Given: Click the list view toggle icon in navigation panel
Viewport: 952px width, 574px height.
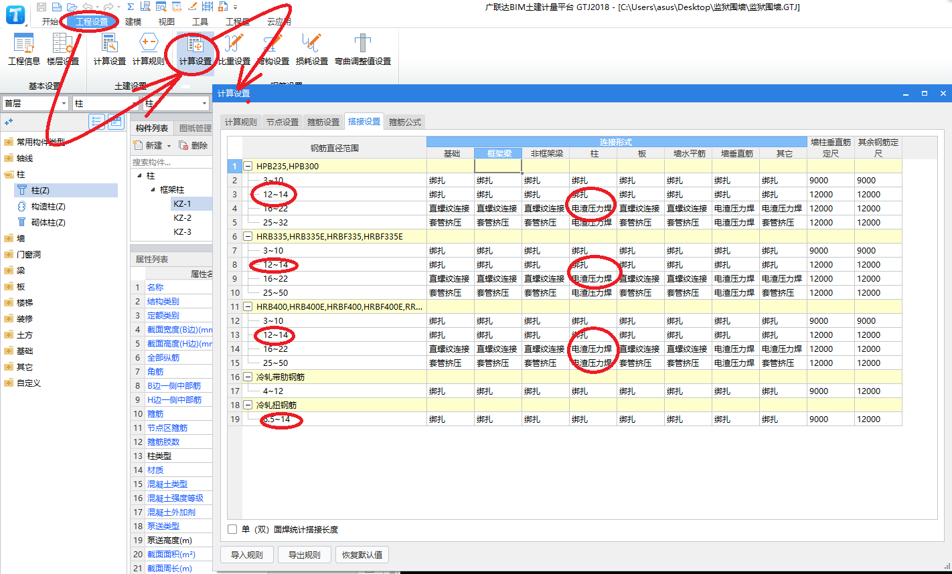Looking at the screenshot, I should [x=98, y=121].
